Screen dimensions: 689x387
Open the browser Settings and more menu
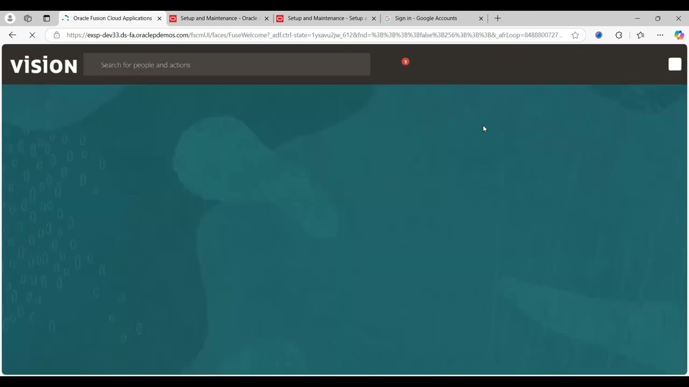[x=660, y=35]
